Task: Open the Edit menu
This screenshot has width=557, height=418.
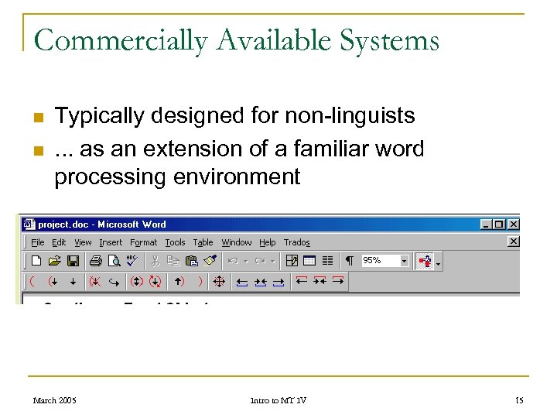Action: [59, 242]
